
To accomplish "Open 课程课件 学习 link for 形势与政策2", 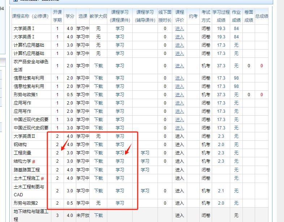I will [120, 203].
